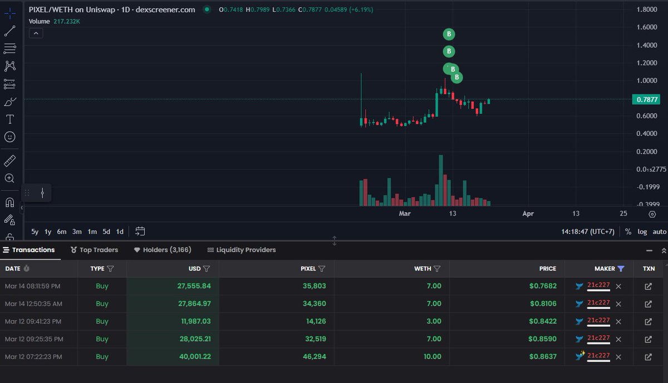668x383 pixels.
Task: Click the chart/panel resize handle arrow
Action: [335, 241]
